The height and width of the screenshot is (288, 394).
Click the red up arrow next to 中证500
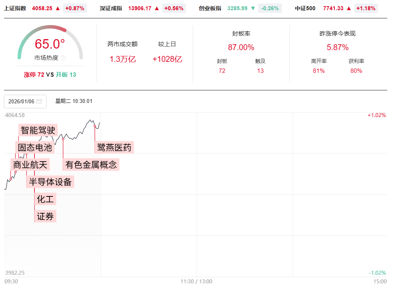[349, 8]
